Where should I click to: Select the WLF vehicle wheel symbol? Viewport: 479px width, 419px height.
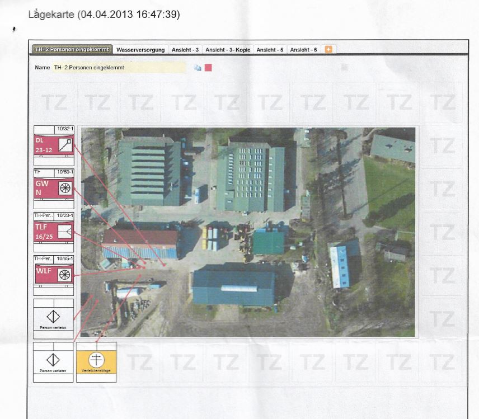tap(65, 275)
